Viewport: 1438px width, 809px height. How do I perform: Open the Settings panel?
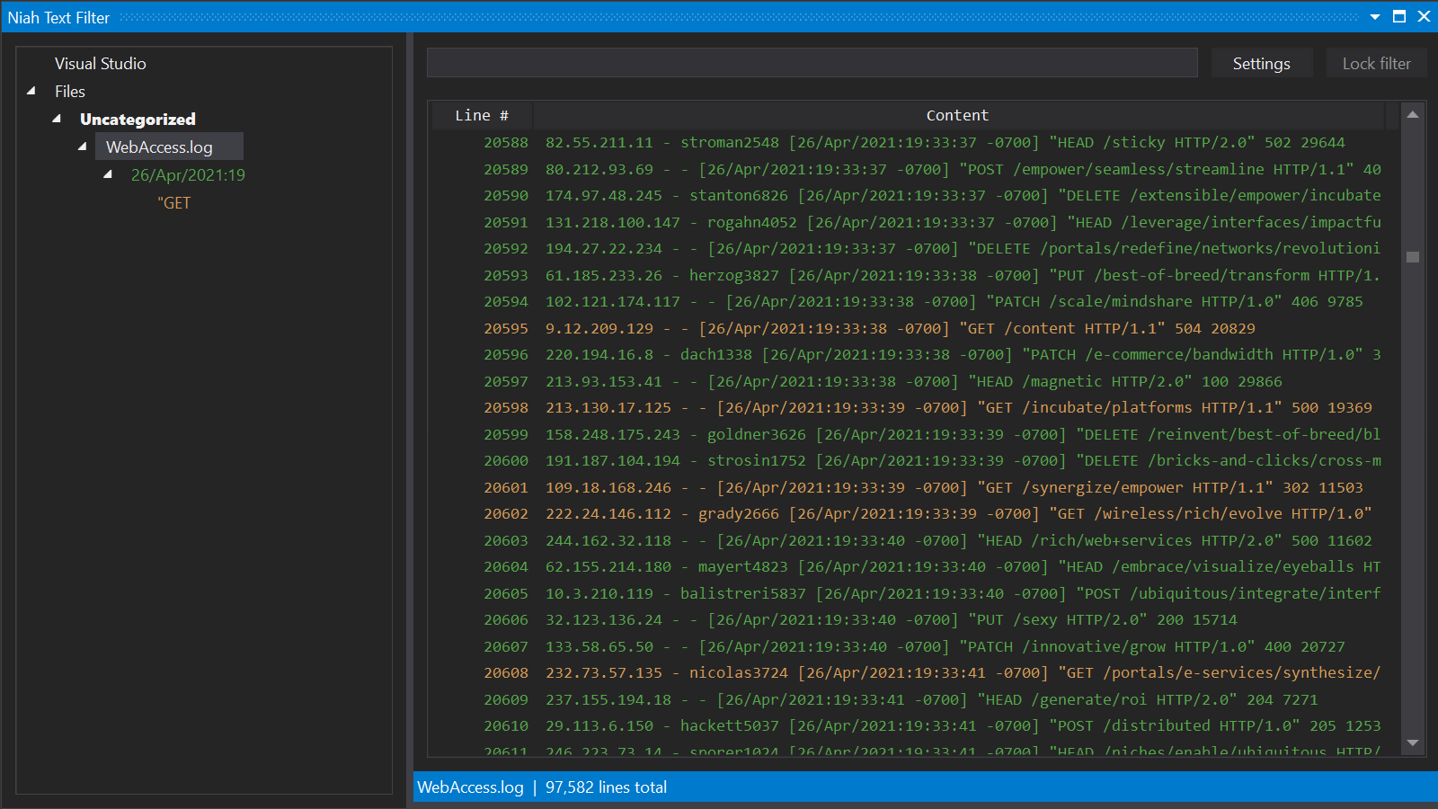click(x=1261, y=63)
